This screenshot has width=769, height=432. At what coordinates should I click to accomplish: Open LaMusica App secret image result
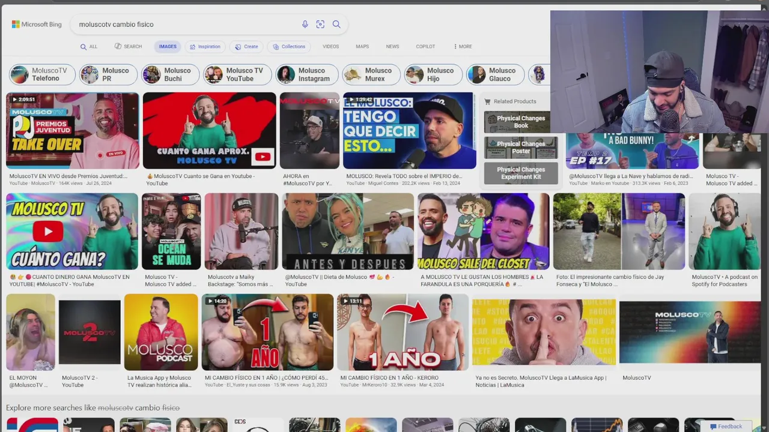tap(544, 332)
